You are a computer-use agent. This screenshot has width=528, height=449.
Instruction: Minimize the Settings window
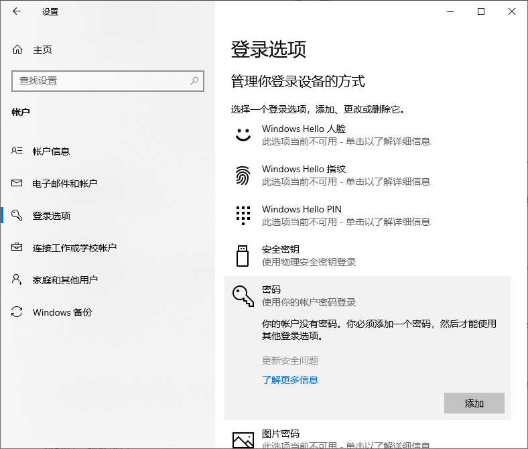pyautogui.click(x=450, y=11)
